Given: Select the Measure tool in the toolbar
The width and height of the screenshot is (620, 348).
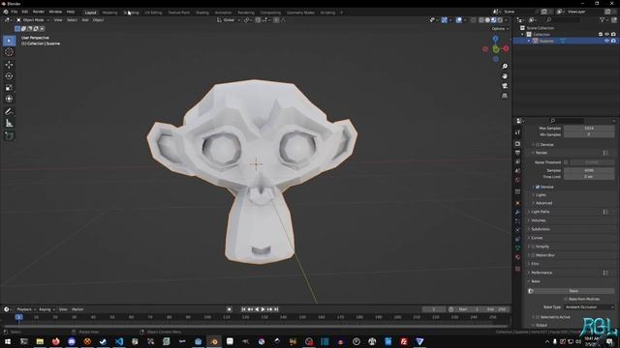Looking at the screenshot, I should tap(9, 124).
